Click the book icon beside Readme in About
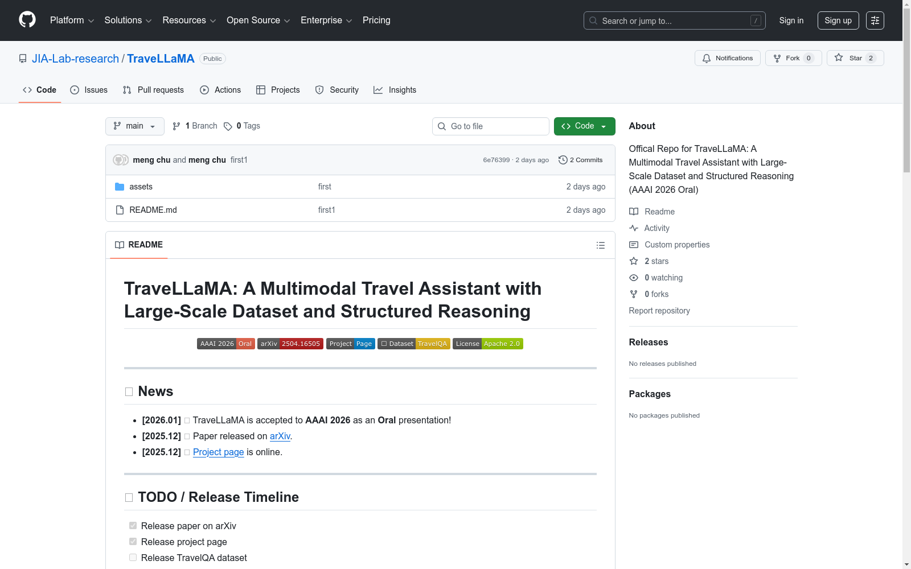 point(634,212)
